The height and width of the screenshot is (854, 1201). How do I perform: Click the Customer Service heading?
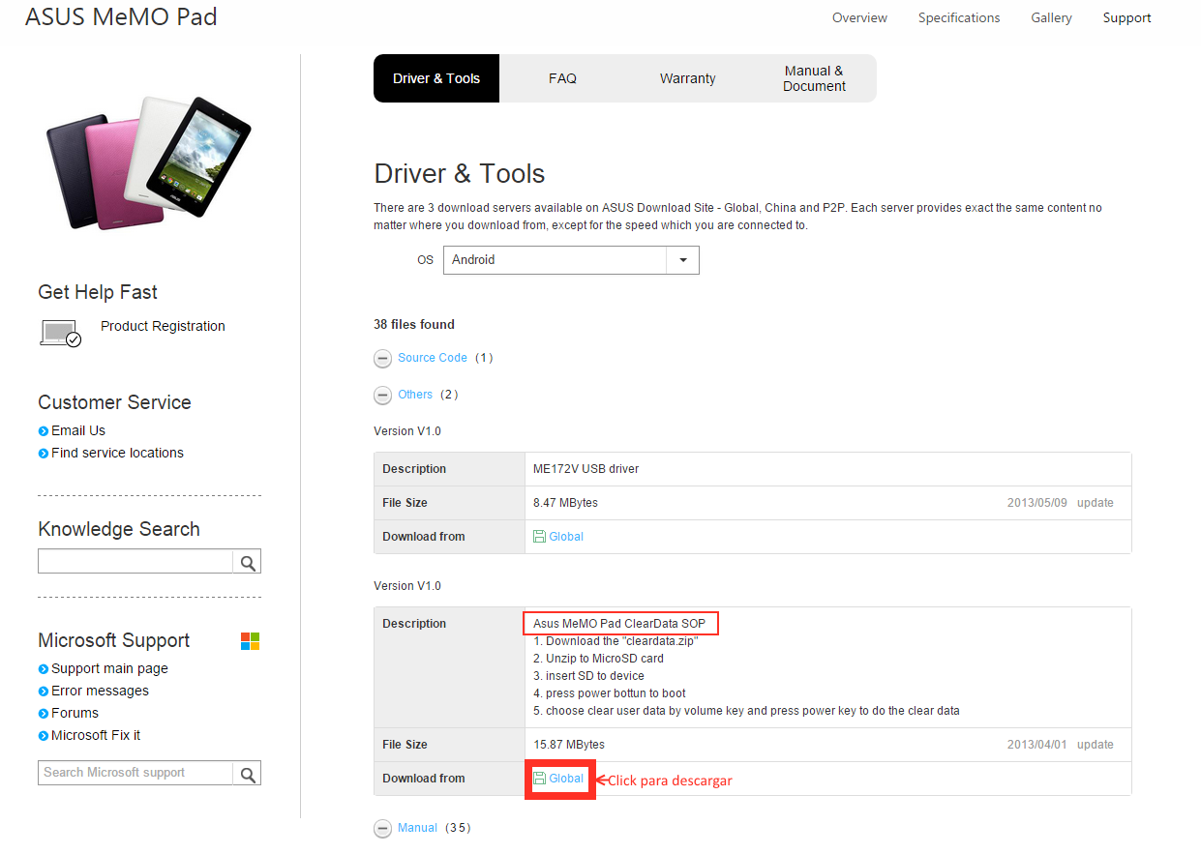click(114, 402)
